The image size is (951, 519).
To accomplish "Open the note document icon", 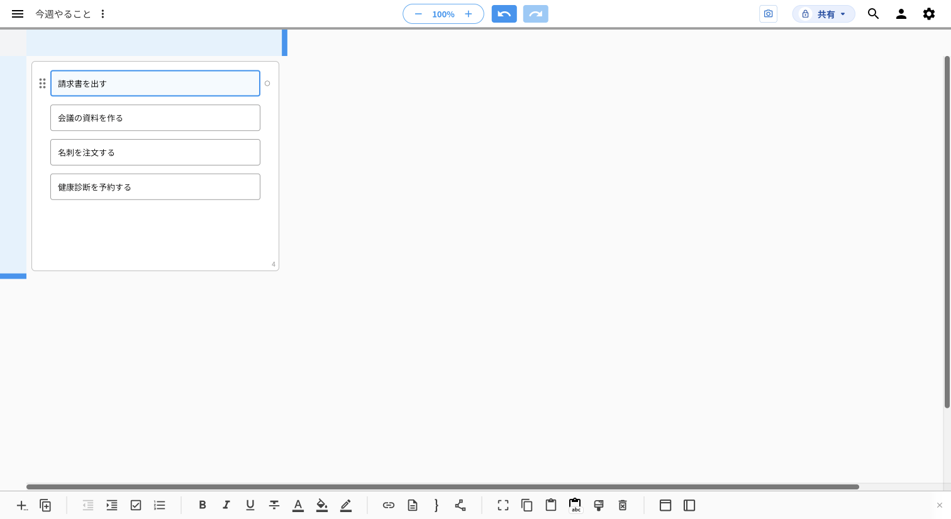I will click(x=413, y=505).
